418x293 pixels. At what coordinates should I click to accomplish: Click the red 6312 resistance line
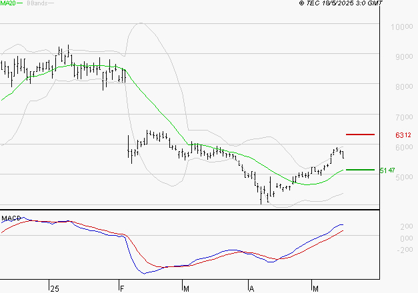pos(361,135)
